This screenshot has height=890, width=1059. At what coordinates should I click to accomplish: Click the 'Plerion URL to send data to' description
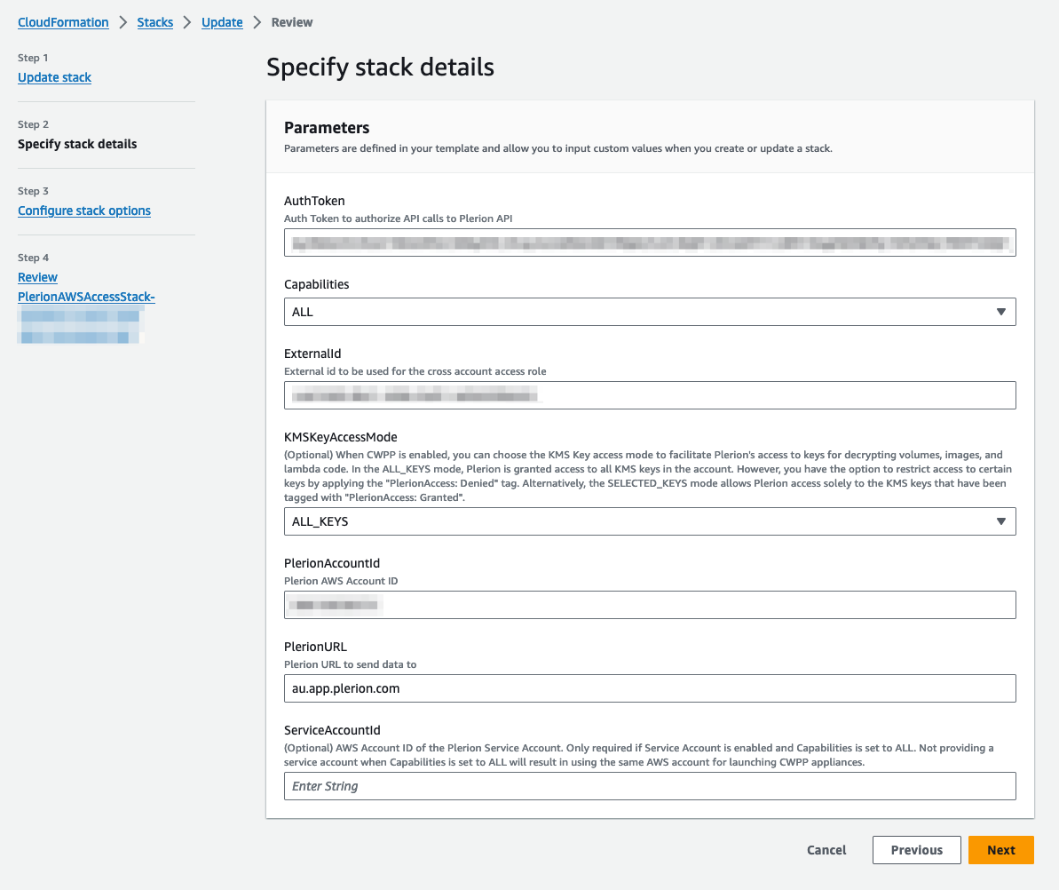[x=350, y=664]
